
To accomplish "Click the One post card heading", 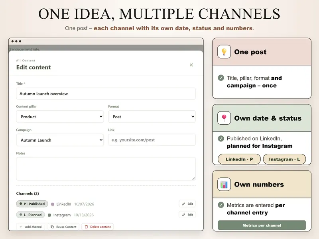I will [x=250, y=52].
